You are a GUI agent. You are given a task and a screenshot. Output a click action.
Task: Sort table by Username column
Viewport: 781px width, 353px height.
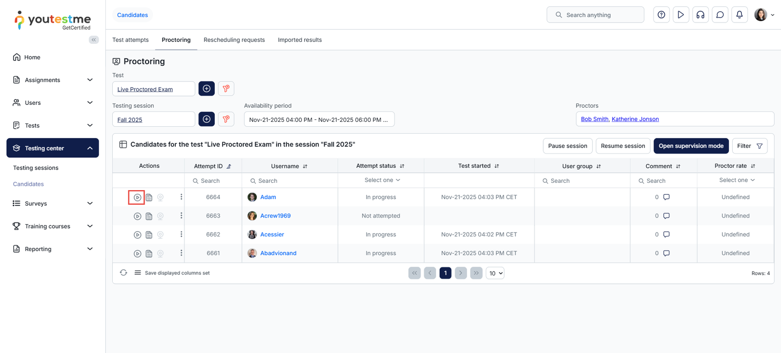click(305, 166)
